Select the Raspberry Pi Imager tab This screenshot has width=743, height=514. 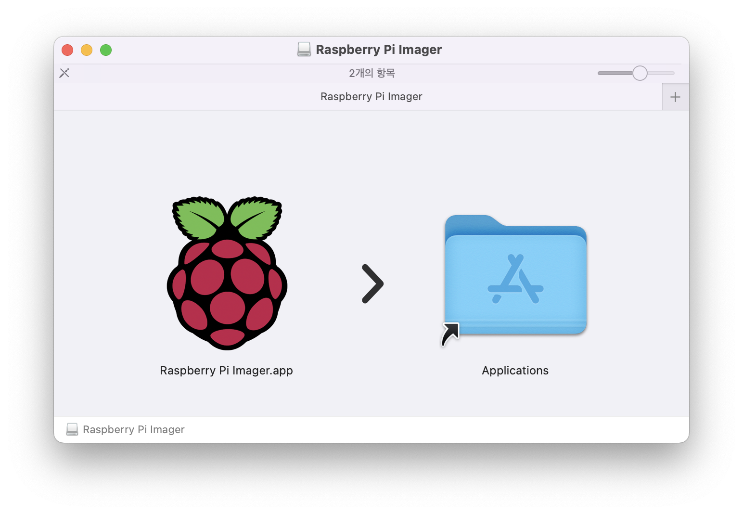[358, 97]
